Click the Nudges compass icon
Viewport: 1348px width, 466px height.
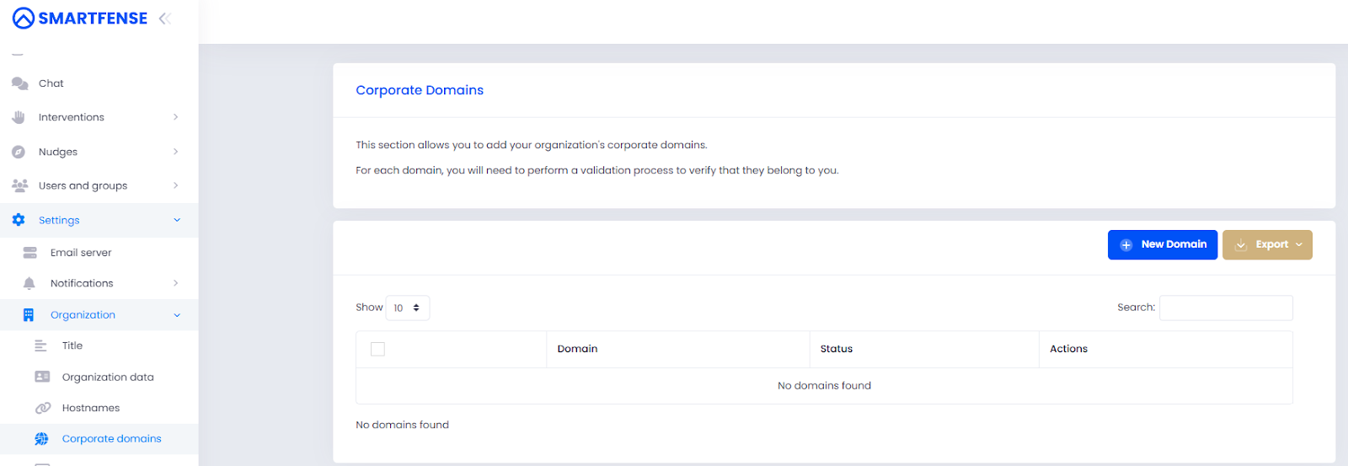pos(19,152)
